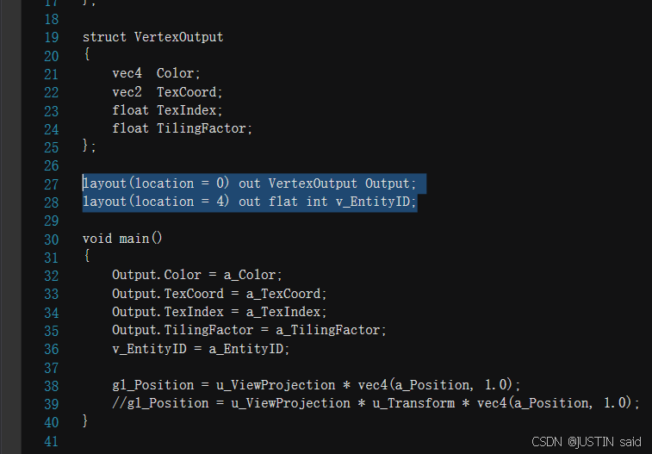Click 'v_EntityID = a_EntityID;' statement
The image size is (652, 454).
tap(201, 349)
